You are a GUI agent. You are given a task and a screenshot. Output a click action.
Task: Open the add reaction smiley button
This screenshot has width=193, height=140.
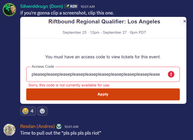tap(42, 111)
